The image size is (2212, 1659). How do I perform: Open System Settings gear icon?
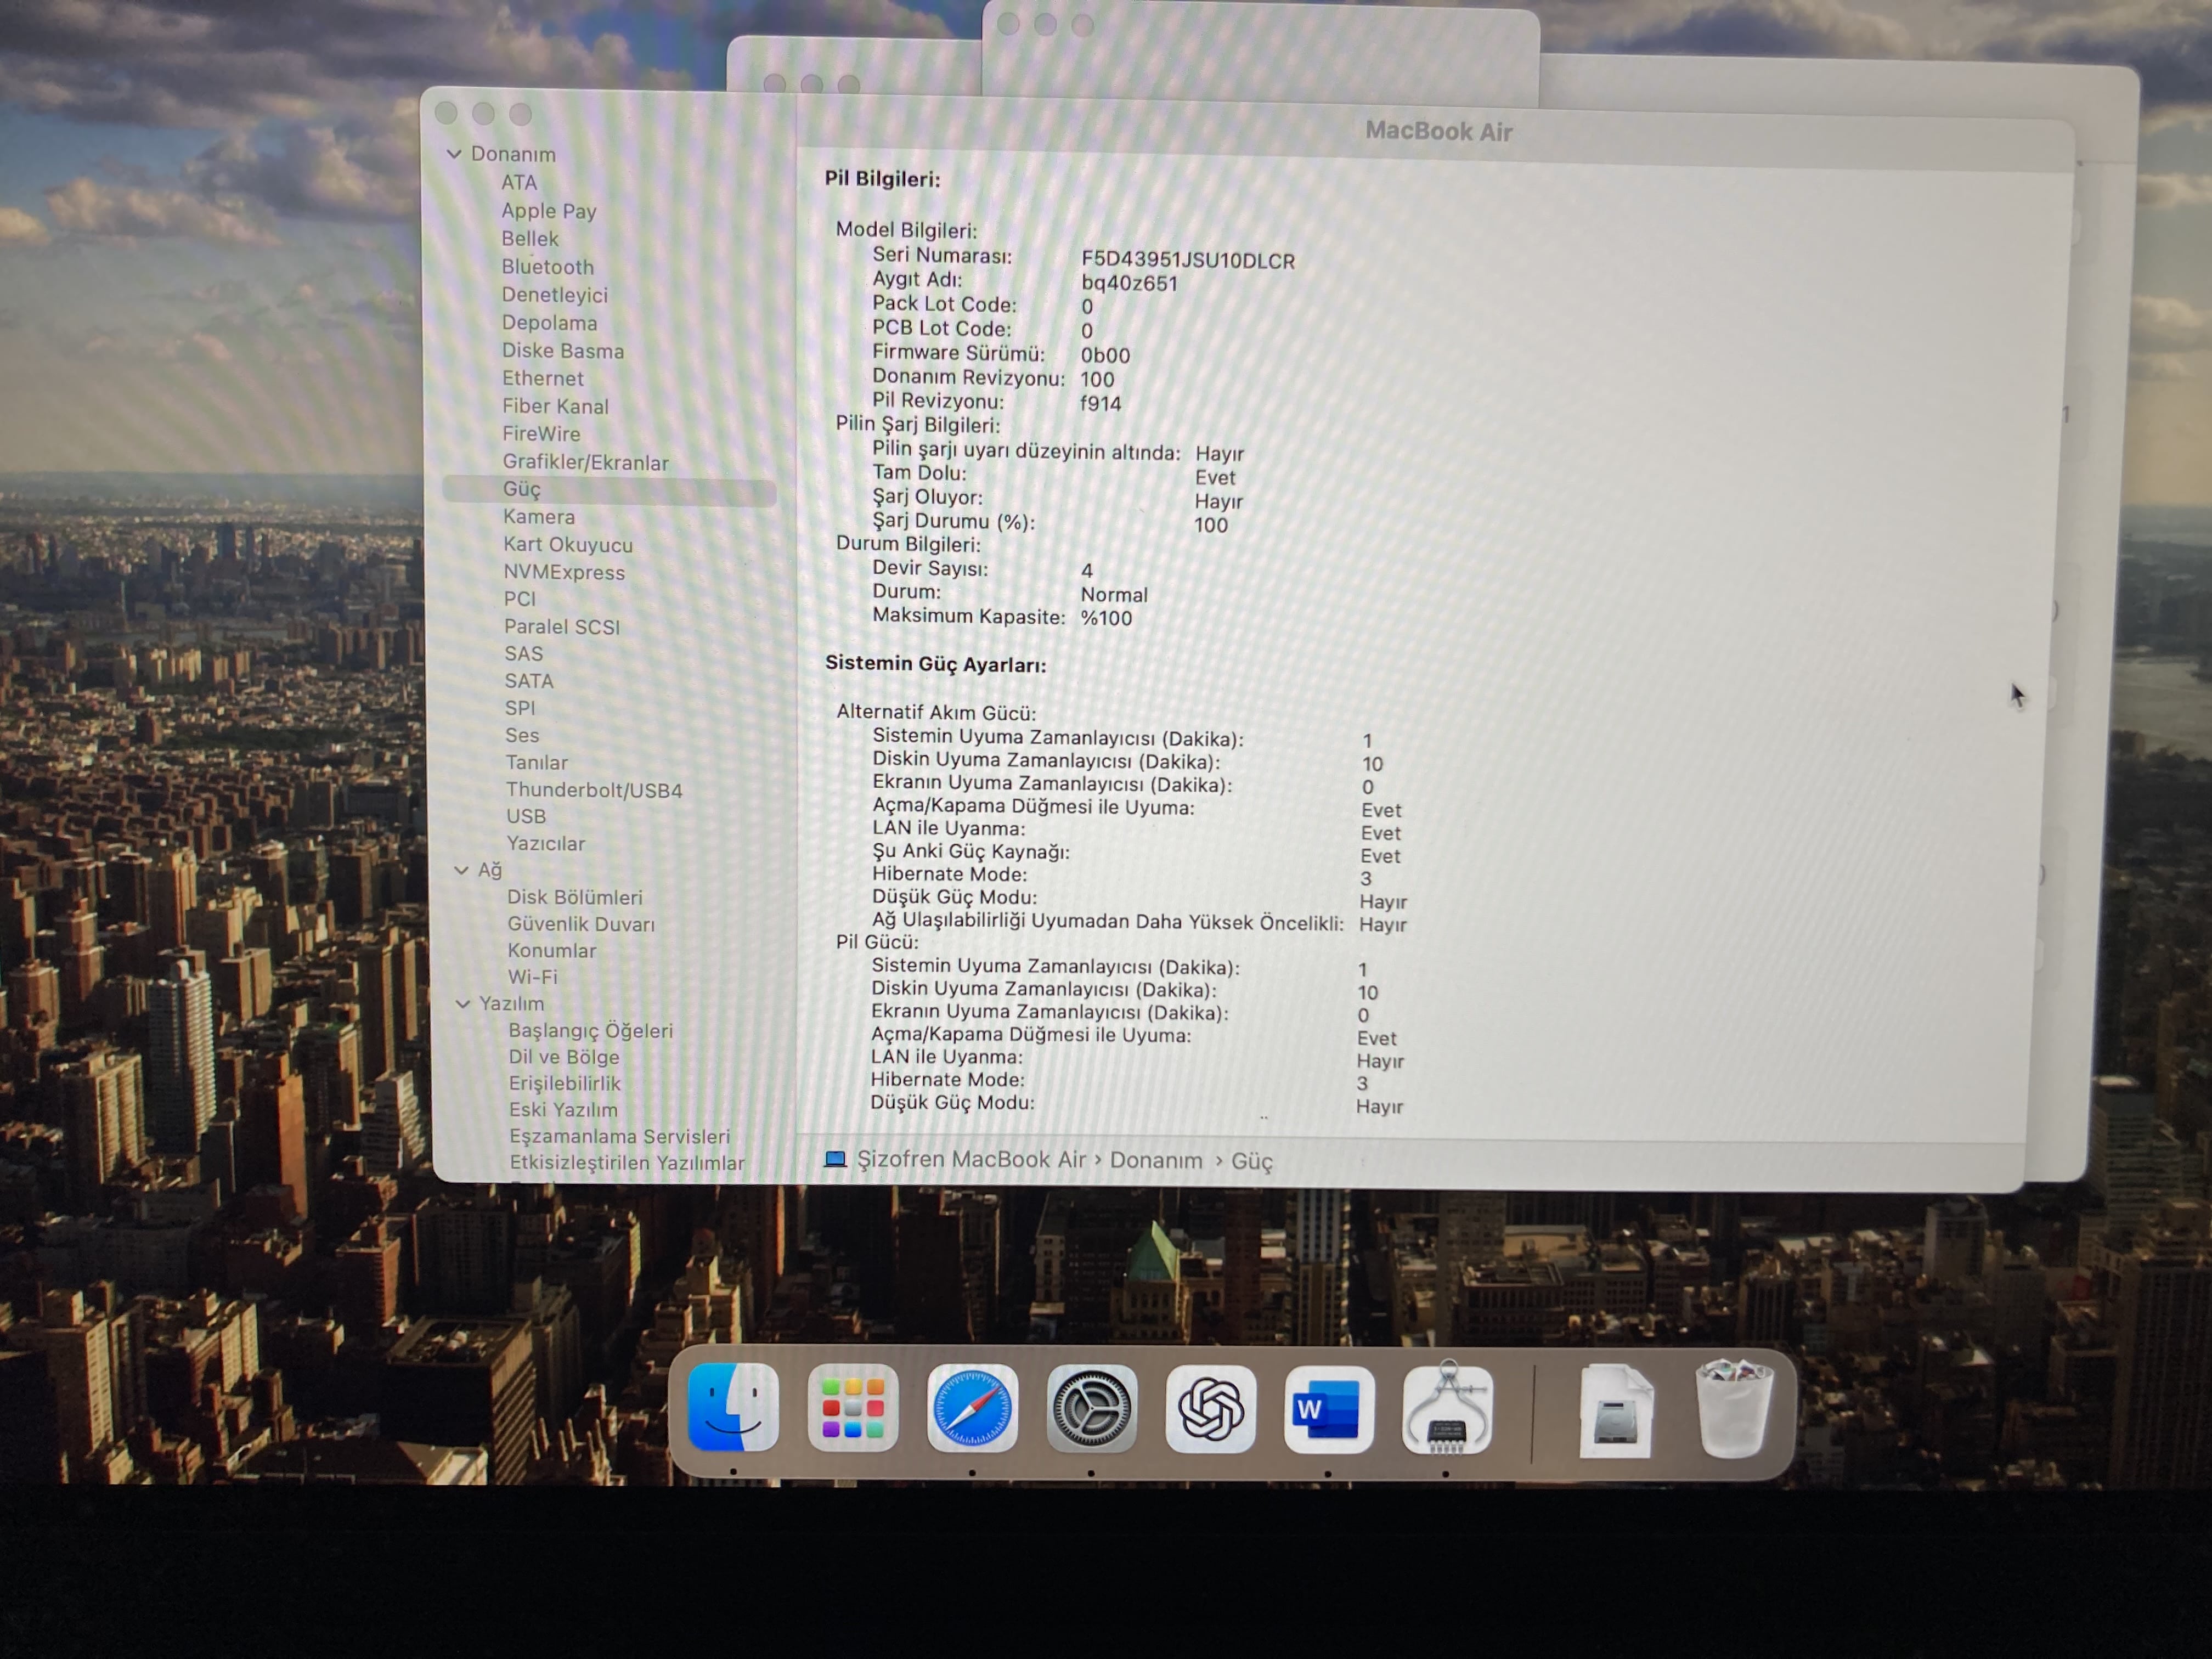[1091, 1409]
